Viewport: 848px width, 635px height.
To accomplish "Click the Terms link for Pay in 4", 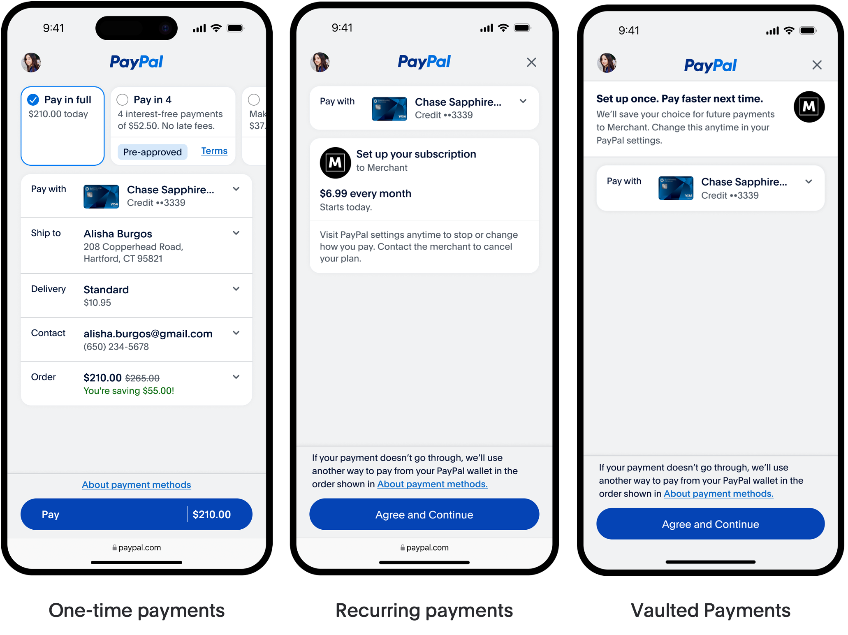I will point(215,150).
